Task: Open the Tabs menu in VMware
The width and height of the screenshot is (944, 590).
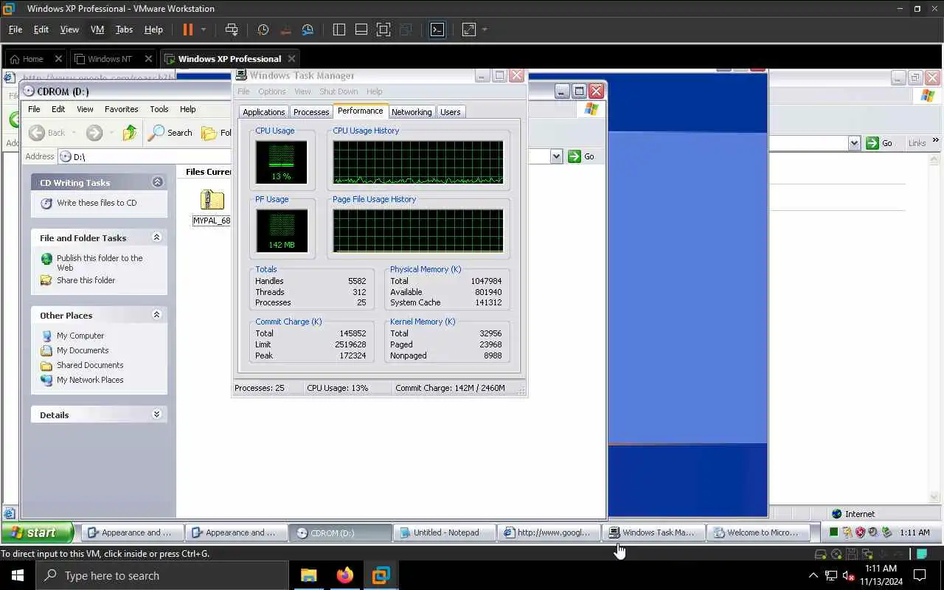Action: pos(124,29)
